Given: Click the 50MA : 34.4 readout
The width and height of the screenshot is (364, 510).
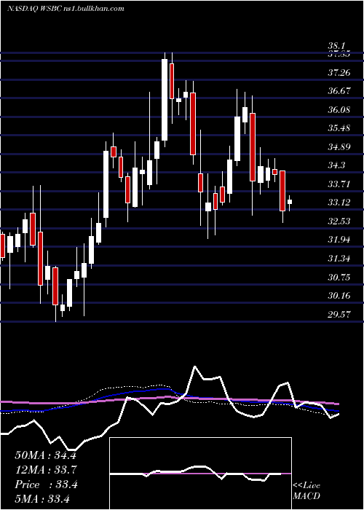Looking at the screenshot, I should click(x=45, y=455).
